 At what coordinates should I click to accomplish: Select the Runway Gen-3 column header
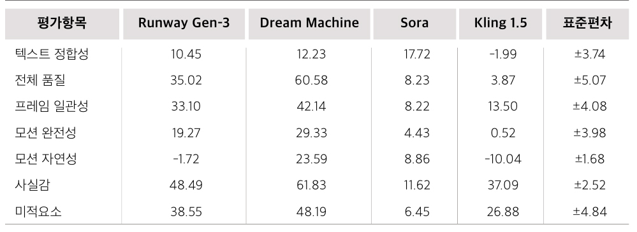pos(184,23)
